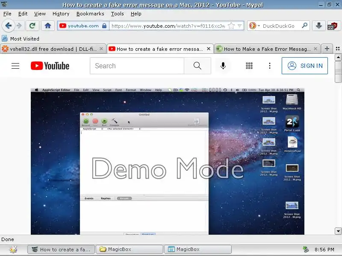Image resolution: width=342 pixels, height=256 pixels.
Task: Open the YouTube hamburger guide menu
Action: [15, 66]
